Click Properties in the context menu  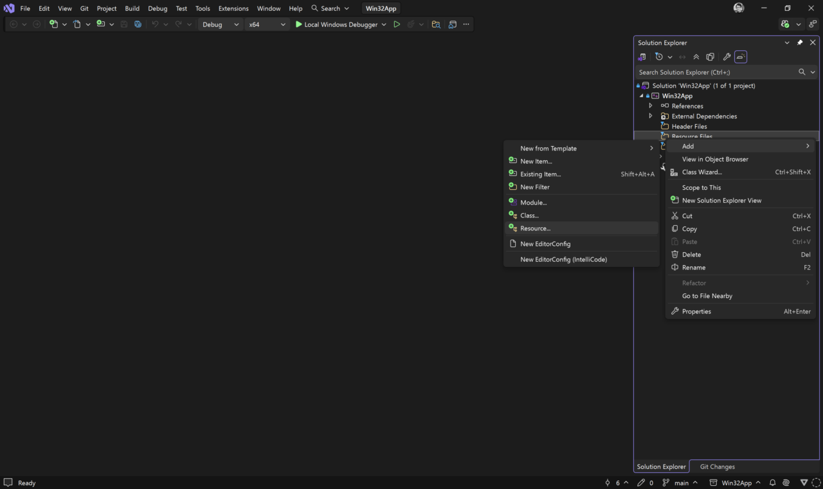696,311
